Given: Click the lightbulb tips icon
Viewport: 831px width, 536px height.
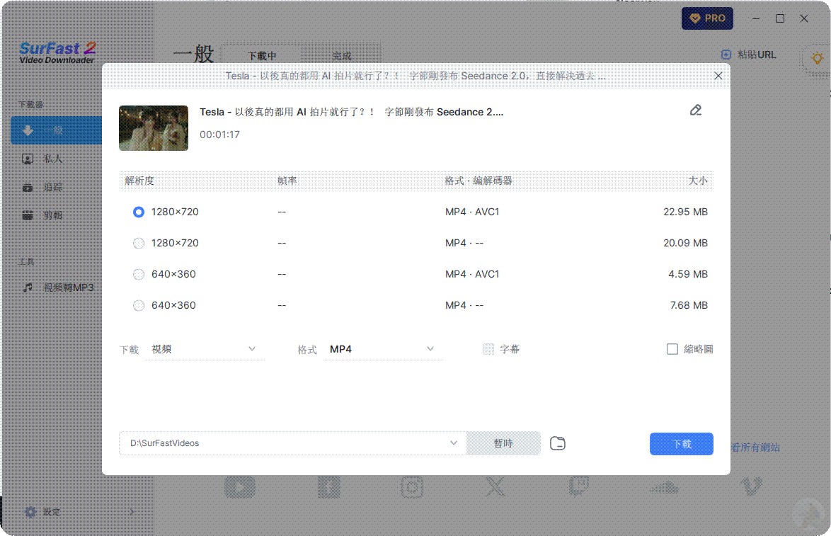Looking at the screenshot, I should pos(818,58).
